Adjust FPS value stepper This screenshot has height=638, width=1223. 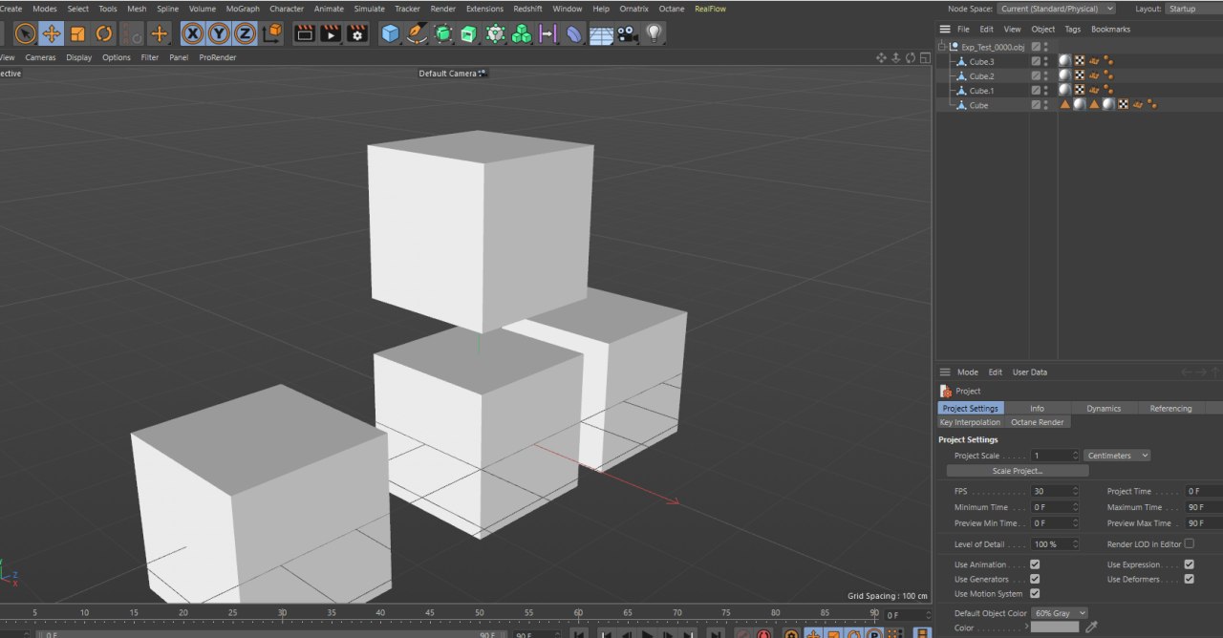(1075, 491)
